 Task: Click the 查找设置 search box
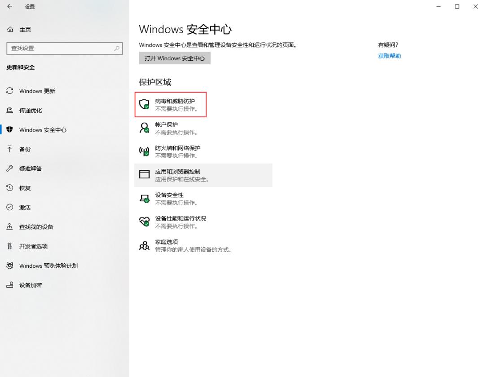(65, 48)
